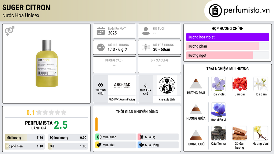This screenshot has height=154, width=274.
Task: Click the Thời gian khuyên dùng heading
Action: coord(137,112)
